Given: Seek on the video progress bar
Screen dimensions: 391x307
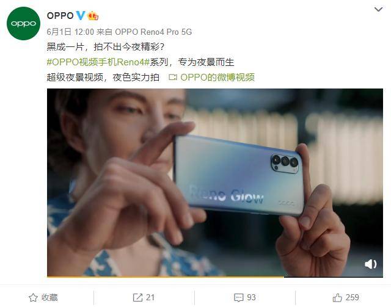Looking at the screenshot, I should click(x=215, y=276).
